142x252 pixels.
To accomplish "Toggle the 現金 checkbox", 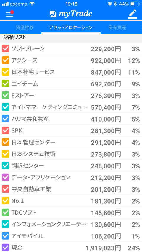I will pyautogui.click(x=6, y=248).
